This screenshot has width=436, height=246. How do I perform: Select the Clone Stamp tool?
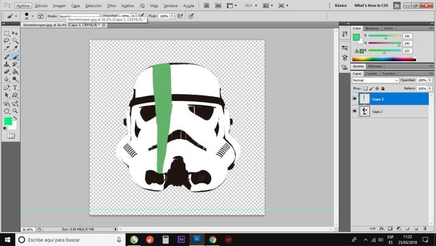tap(7, 64)
